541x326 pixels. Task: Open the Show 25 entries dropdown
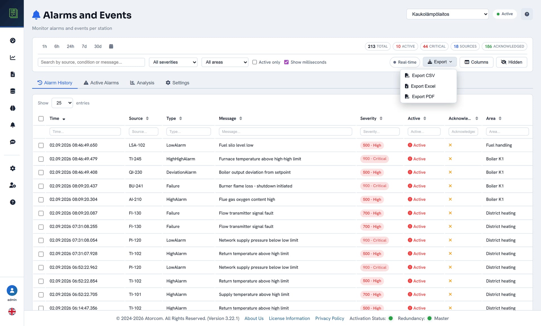[x=62, y=103]
